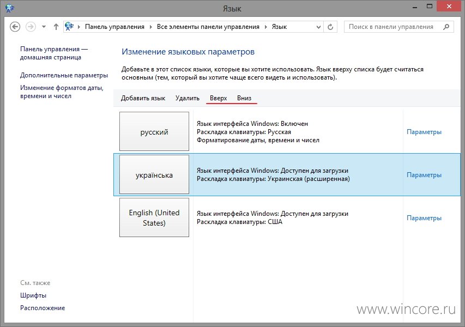
Task: Click the Язык window title bar icon
Action: [x=10, y=8]
